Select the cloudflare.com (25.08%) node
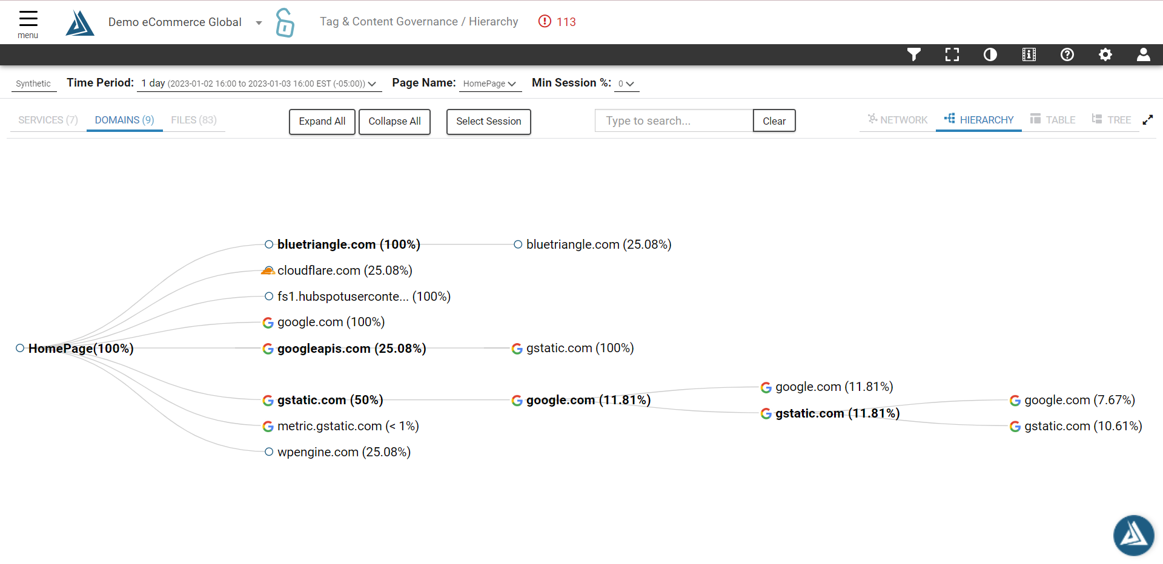 (337, 271)
